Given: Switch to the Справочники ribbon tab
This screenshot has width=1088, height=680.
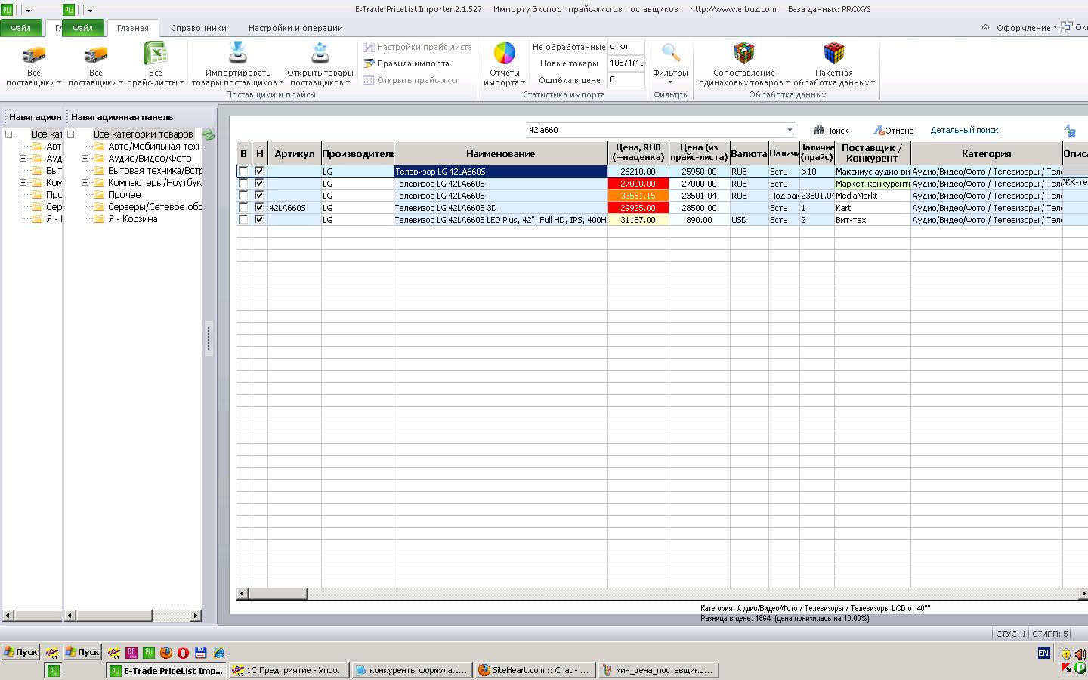Looking at the screenshot, I should [199, 28].
